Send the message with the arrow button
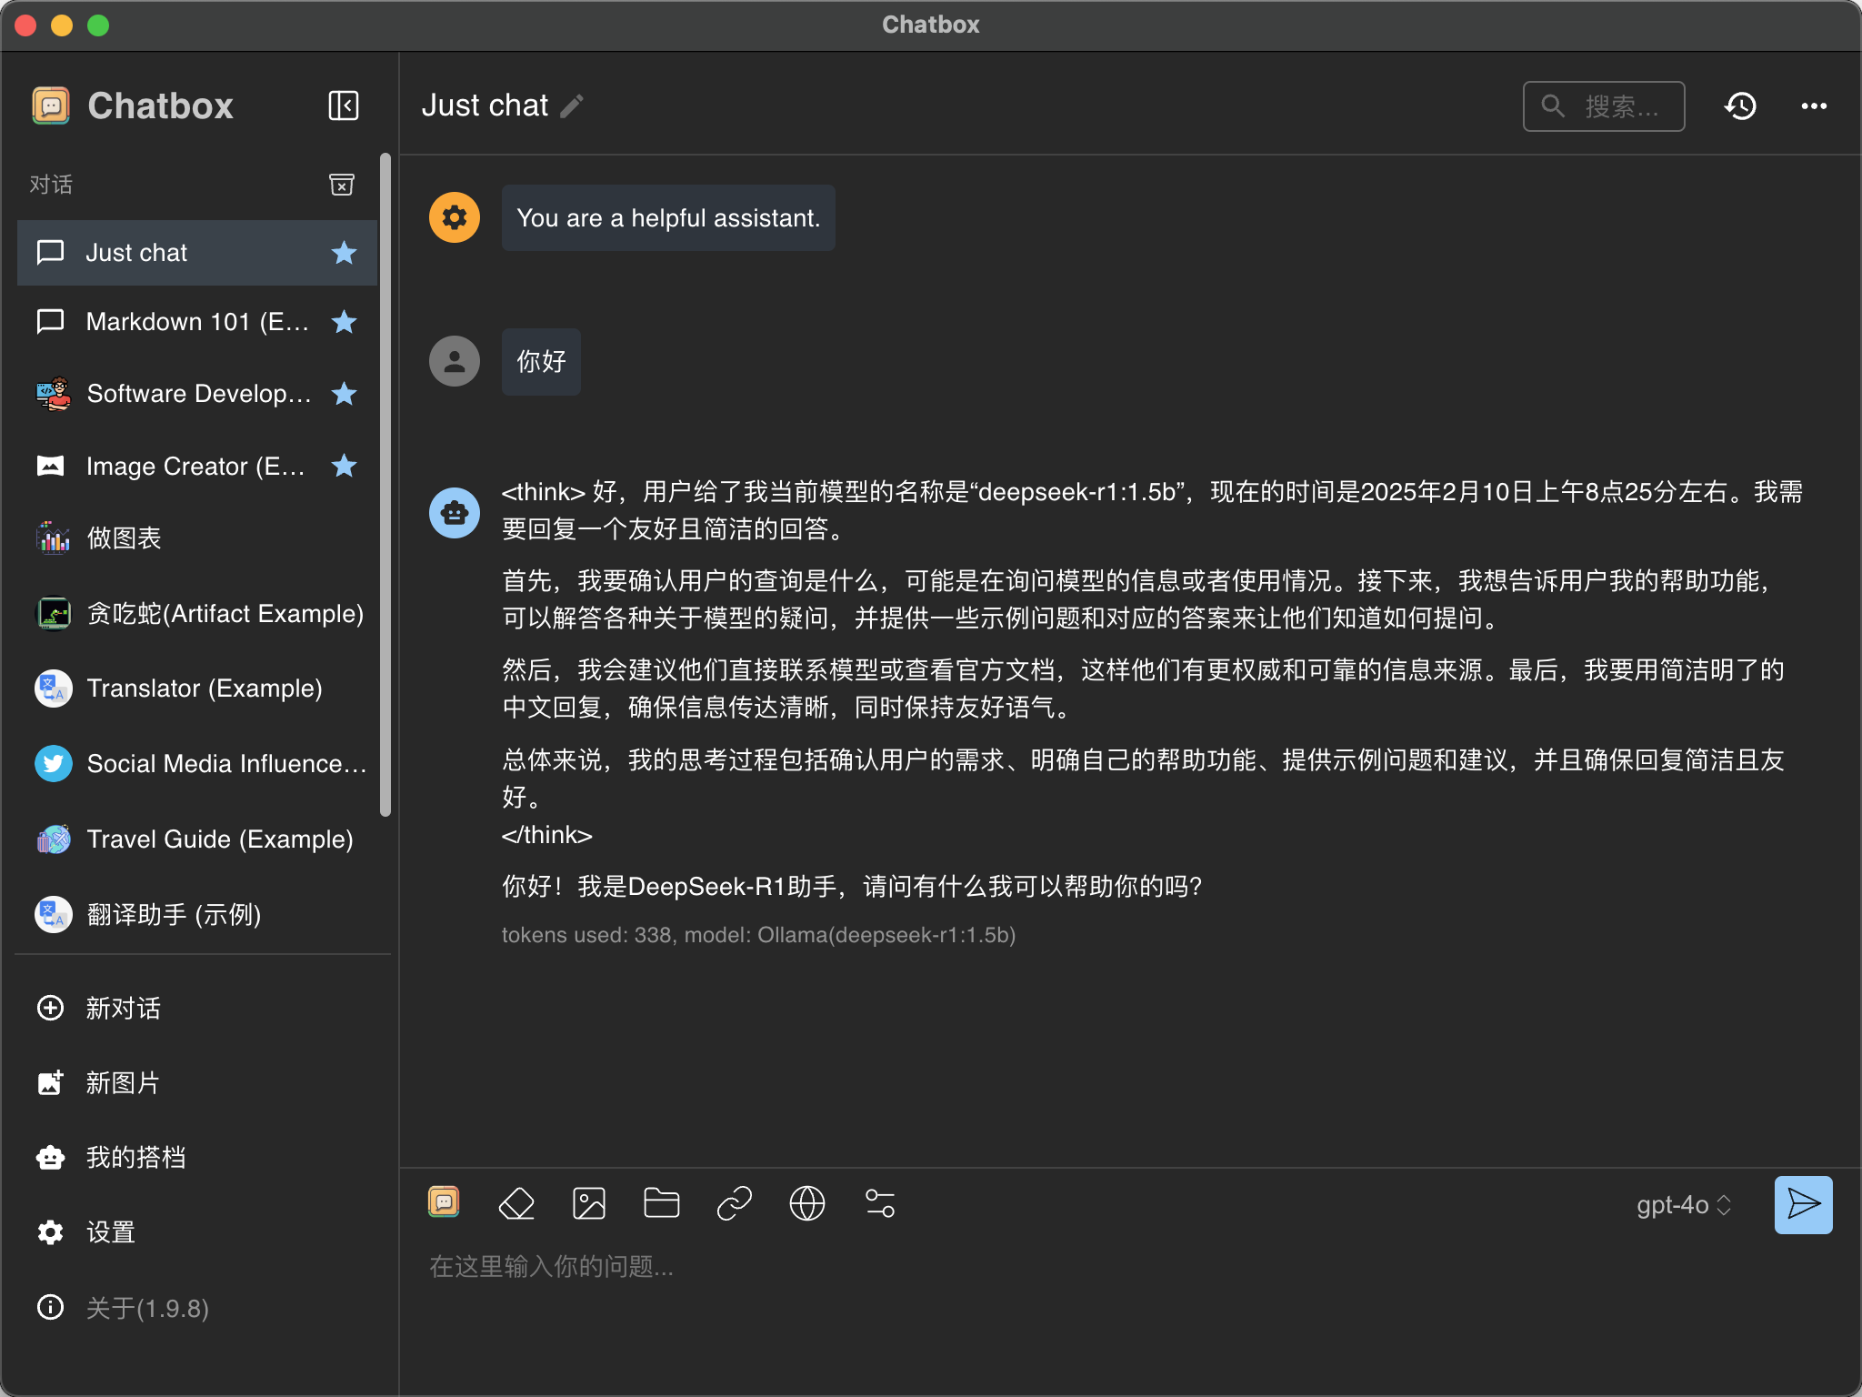Viewport: 1862px width, 1397px height. 1802,1205
